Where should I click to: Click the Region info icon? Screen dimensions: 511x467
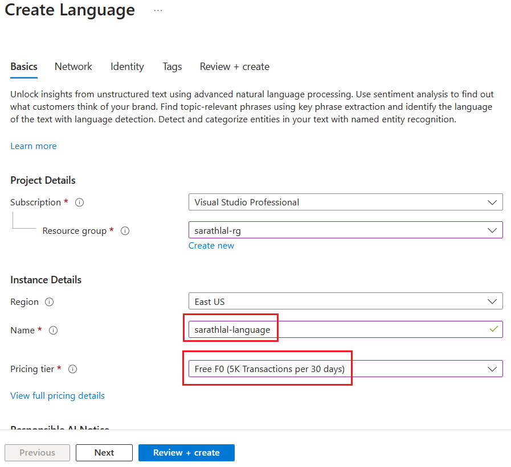(x=49, y=302)
